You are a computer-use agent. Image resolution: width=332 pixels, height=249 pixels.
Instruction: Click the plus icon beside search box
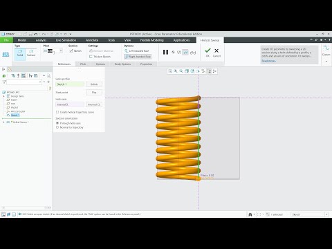(x=48, y=82)
